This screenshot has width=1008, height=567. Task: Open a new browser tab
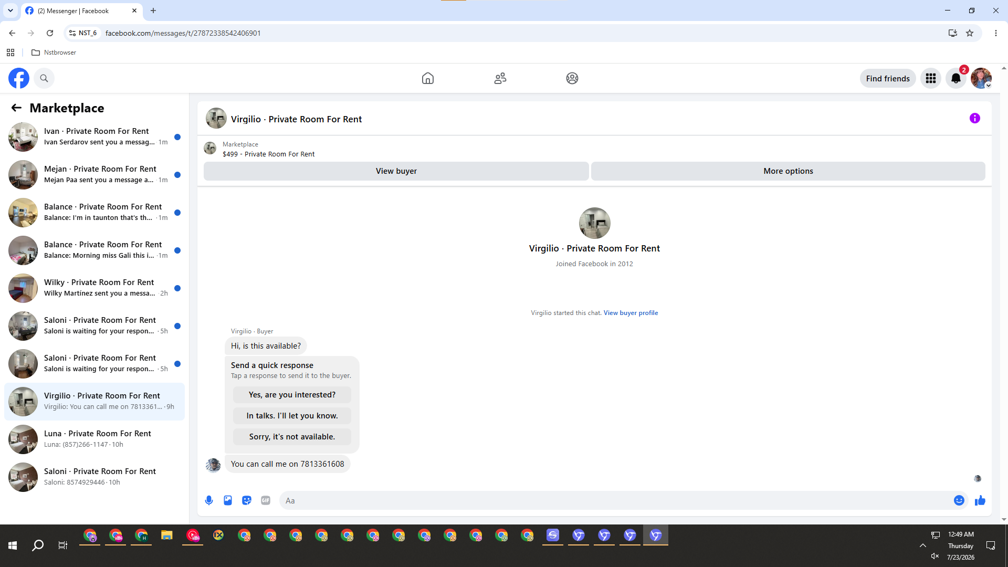click(x=153, y=10)
